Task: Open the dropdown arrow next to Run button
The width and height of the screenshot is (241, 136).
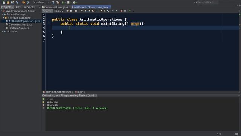Action: [65, 2]
